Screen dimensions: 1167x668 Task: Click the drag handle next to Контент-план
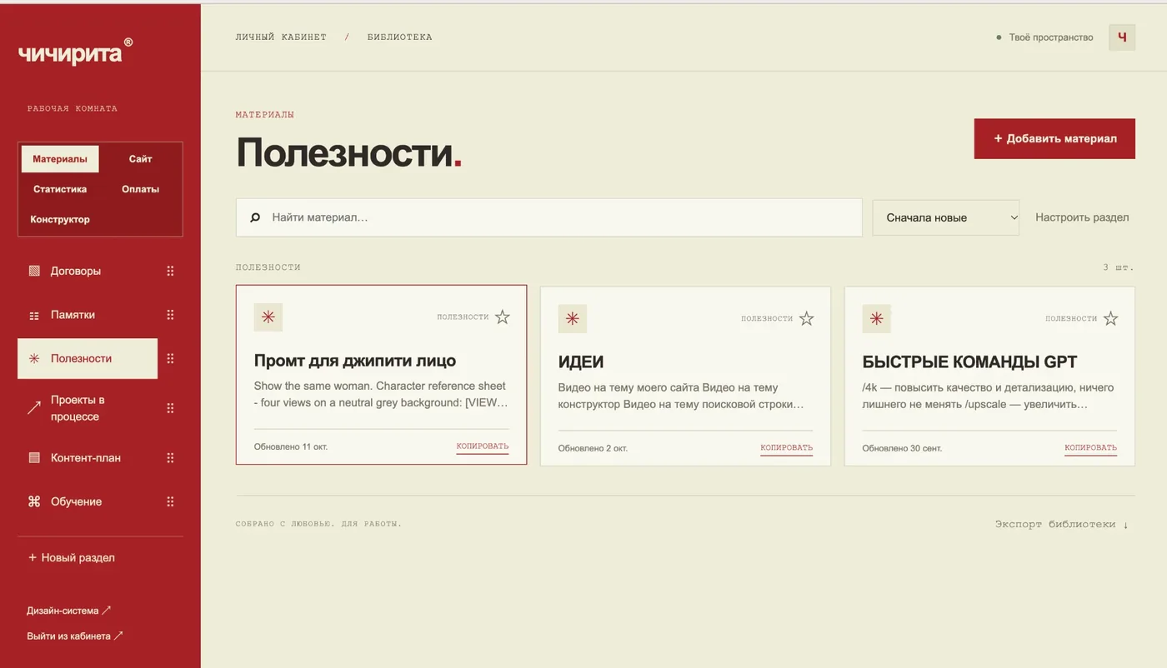(170, 457)
